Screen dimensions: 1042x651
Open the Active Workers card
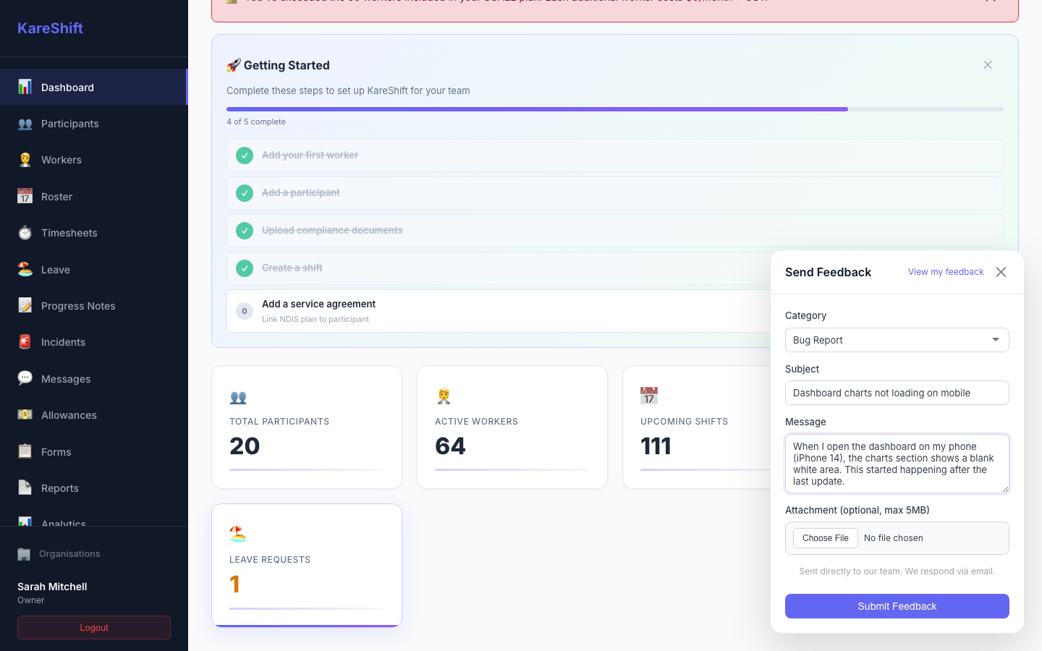tap(512, 427)
